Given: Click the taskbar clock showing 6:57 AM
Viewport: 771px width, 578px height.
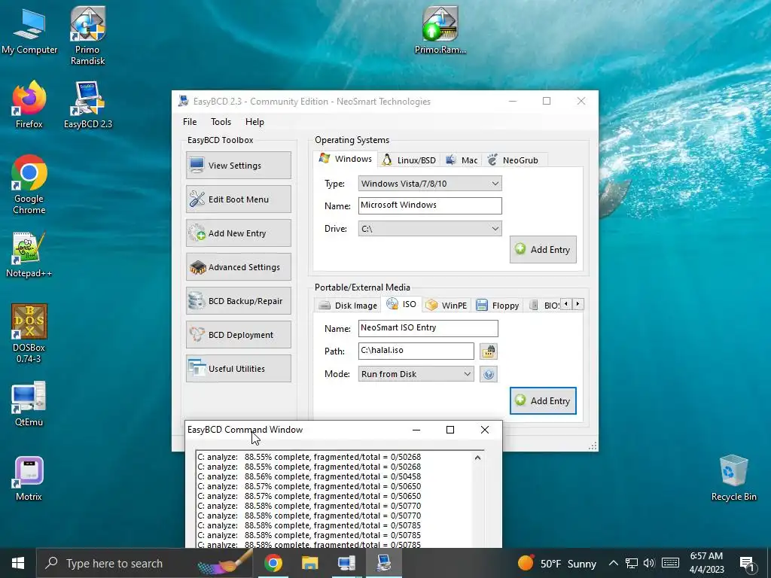Looking at the screenshot, I should (x=706, y=563).
